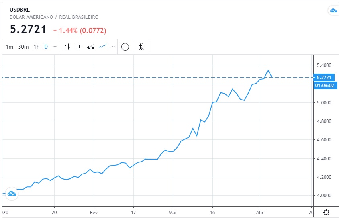Click the compare/add symbol plus icon
Image resolution: width=339 pixels, height=219 pixels.
(125, 47)
